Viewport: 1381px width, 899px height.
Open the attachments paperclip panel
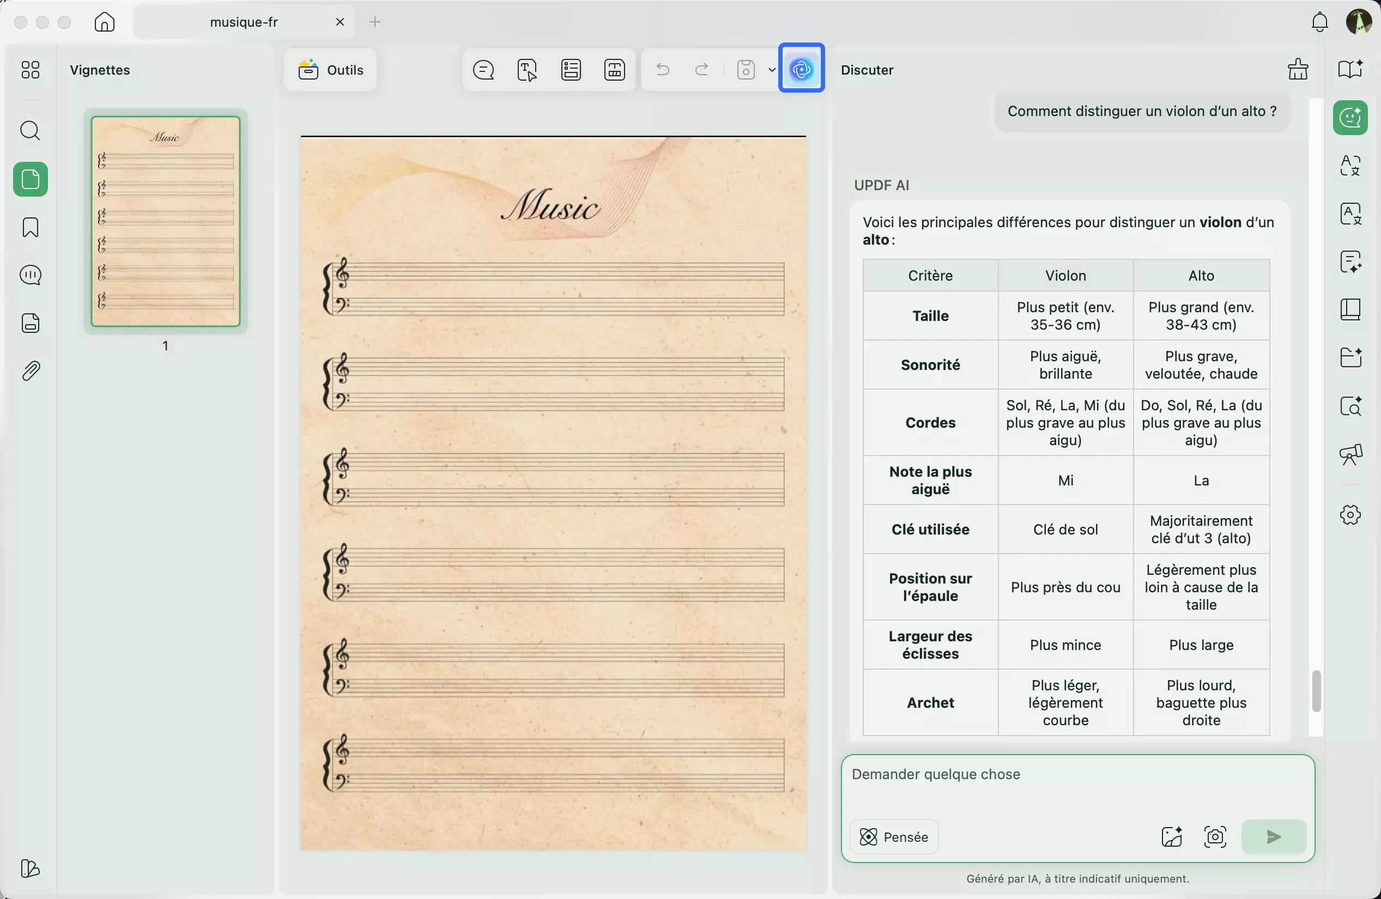pos(30,371)
